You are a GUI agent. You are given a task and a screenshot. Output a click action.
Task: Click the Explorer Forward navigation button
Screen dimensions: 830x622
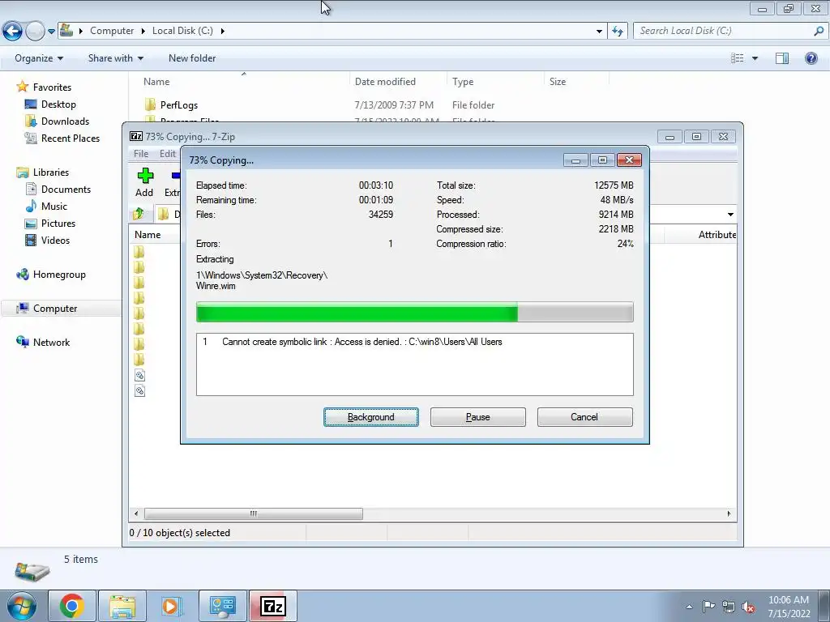tap(35, 31)
